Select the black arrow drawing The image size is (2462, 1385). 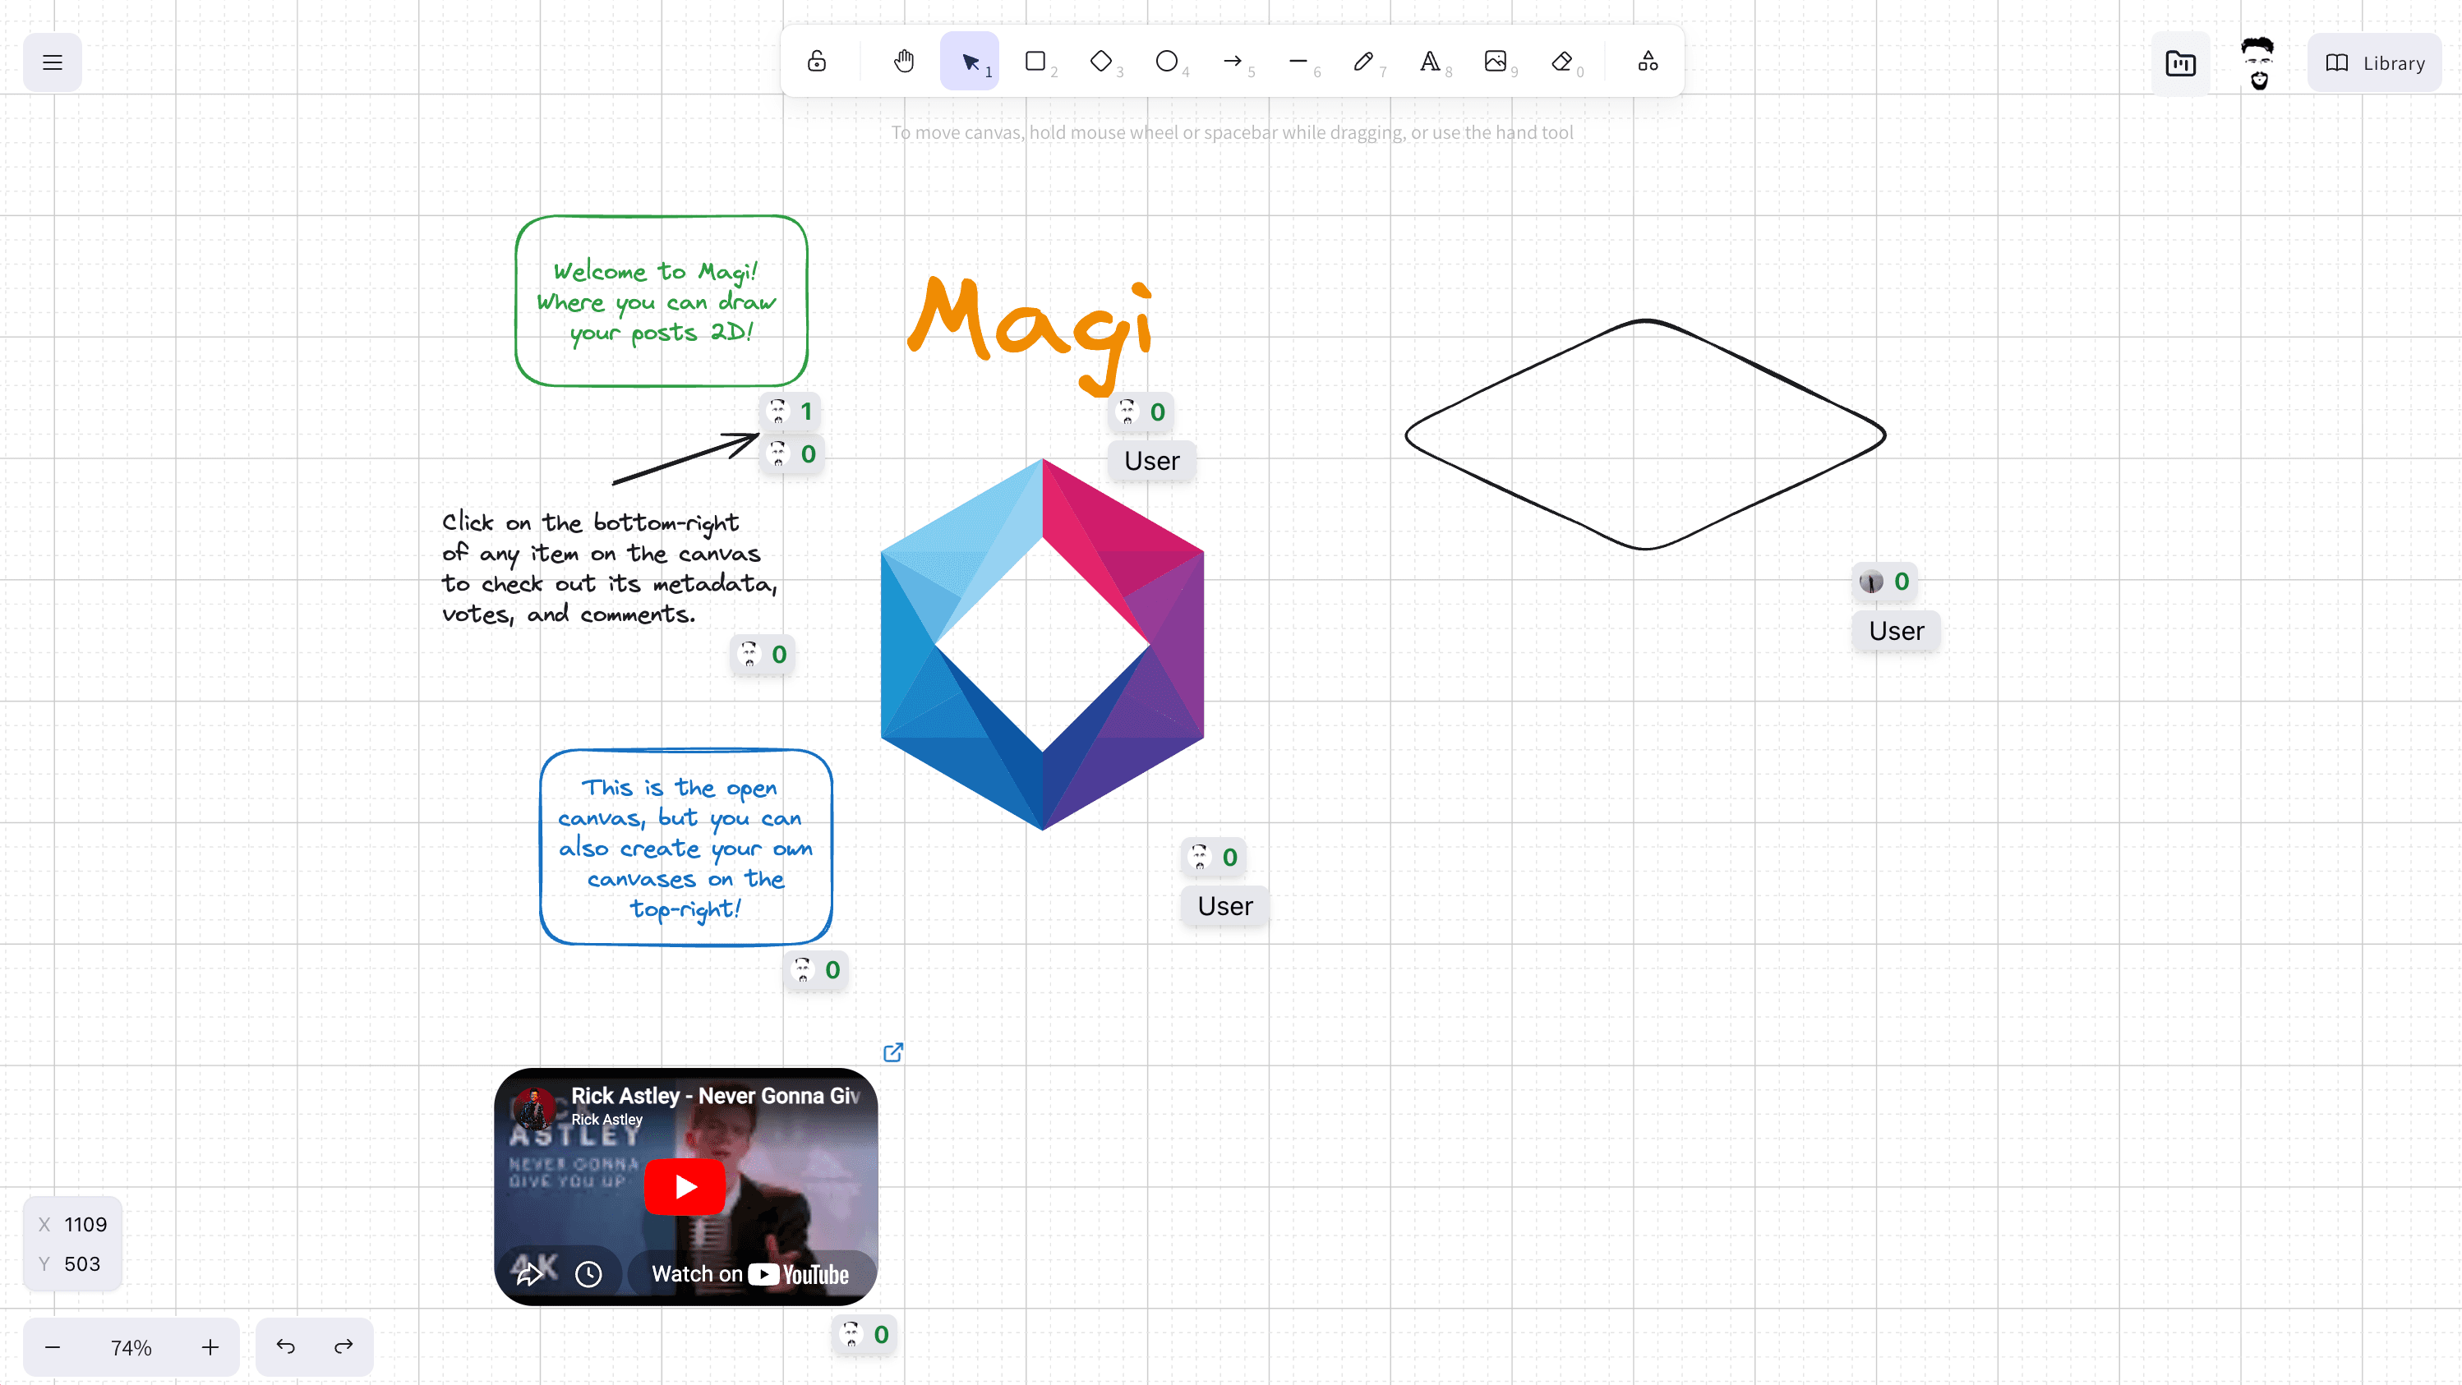click(685, 458)
